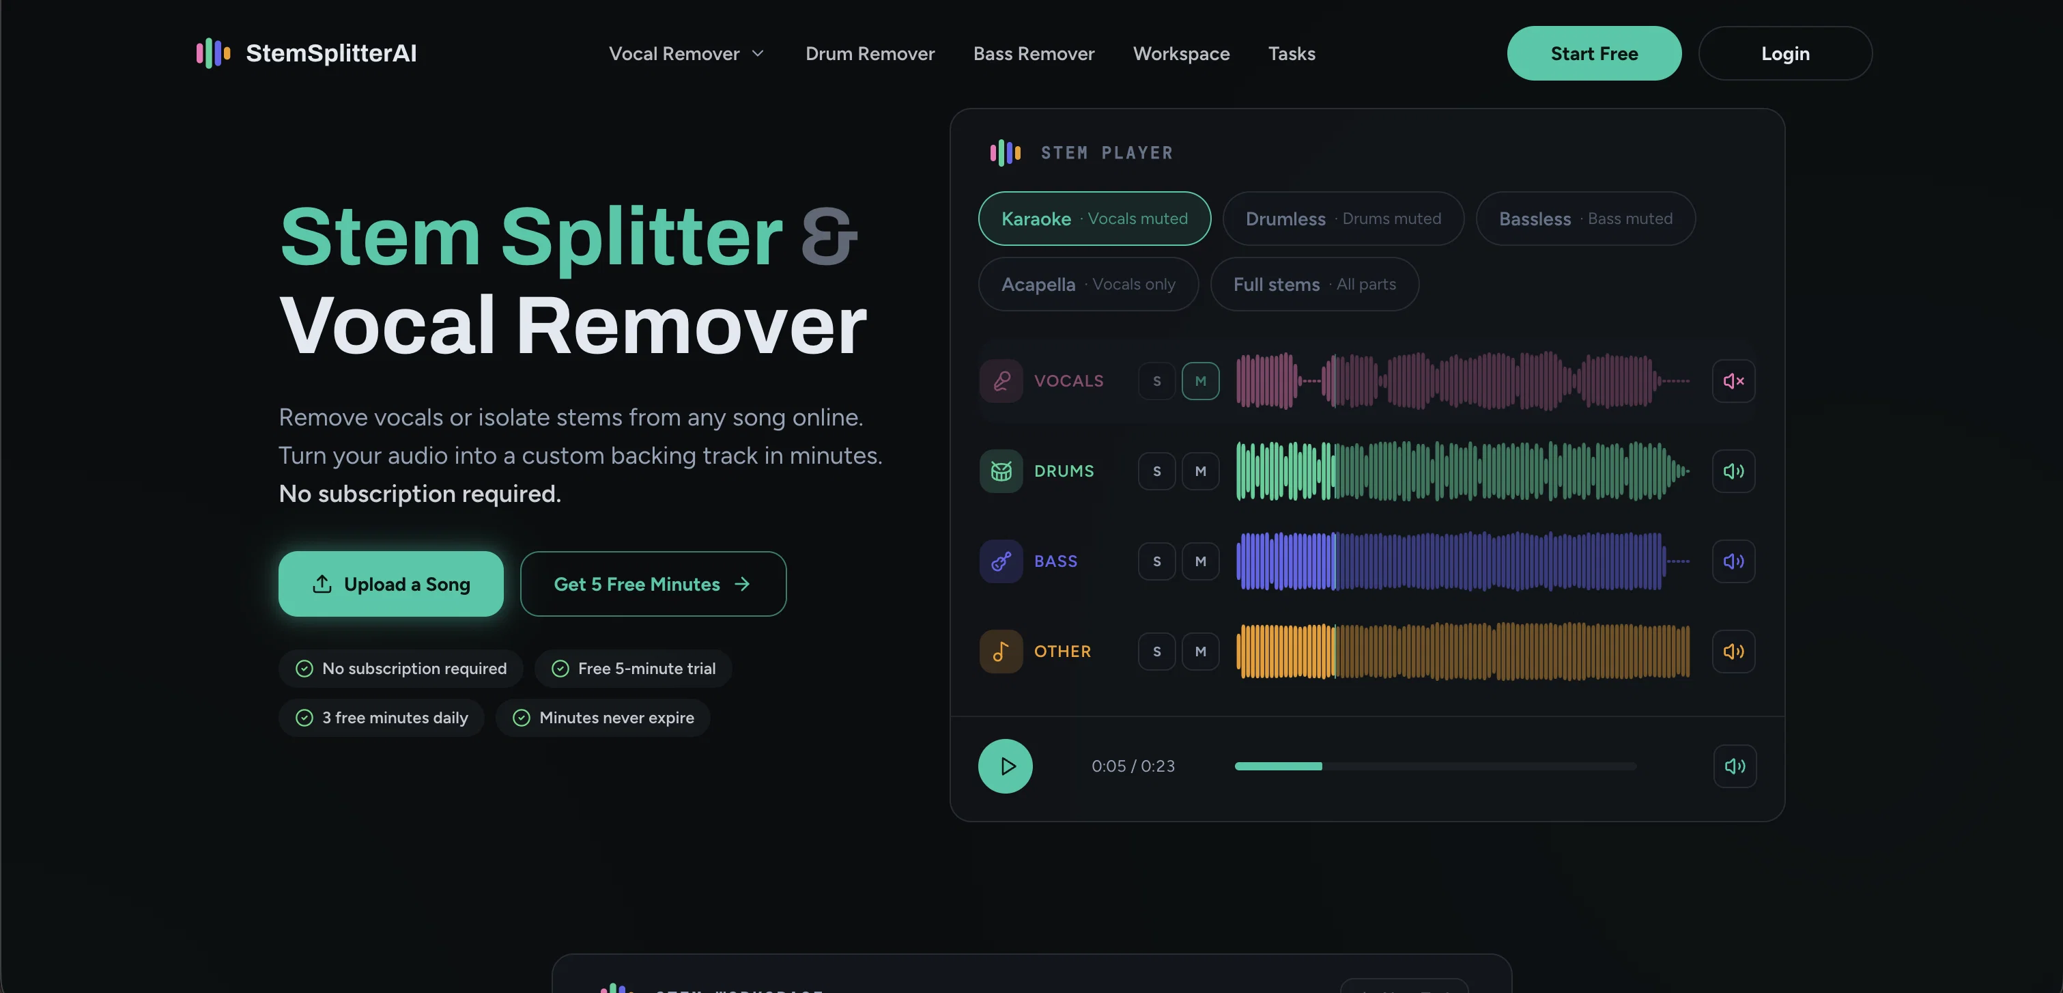The width and height of the screenshot is (2063, 993).
Task: Click the 0:05 / 0:23 time display
Action: coord(1133,766)
